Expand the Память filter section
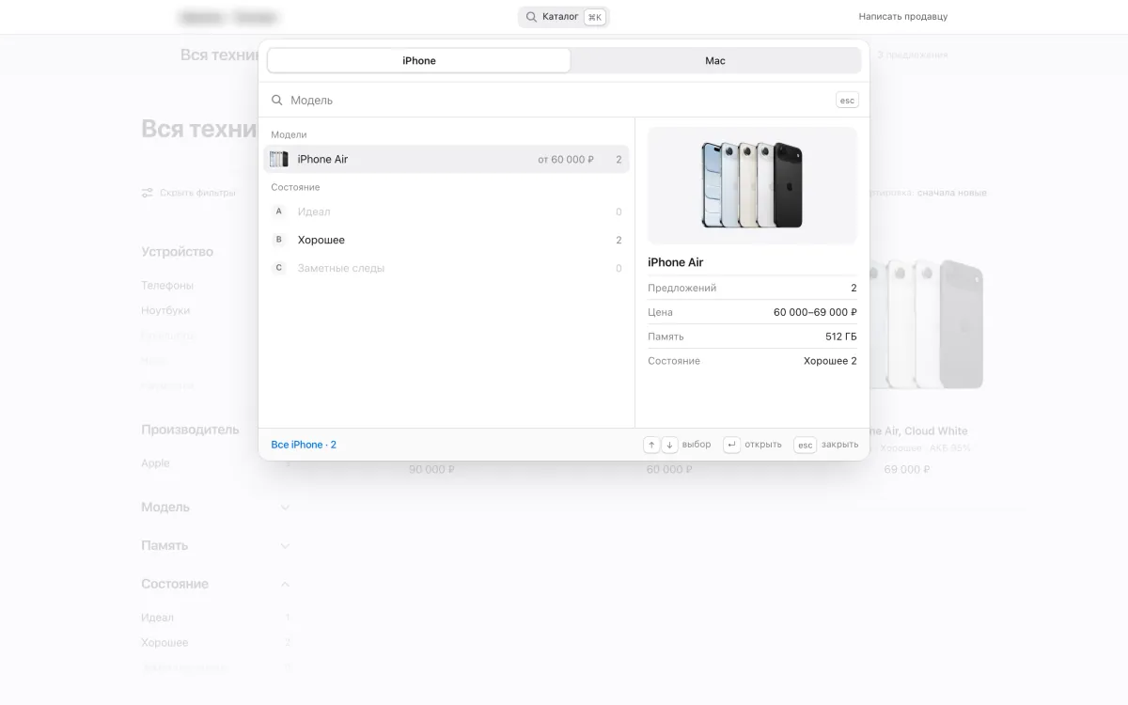The width and height of the screenshot is (1128, 705). [216, 546]
